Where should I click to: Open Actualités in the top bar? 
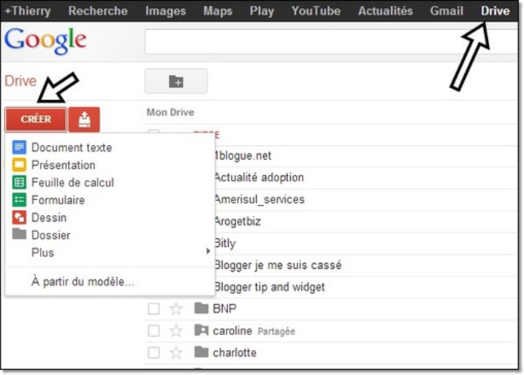click(x=385, y=10)
